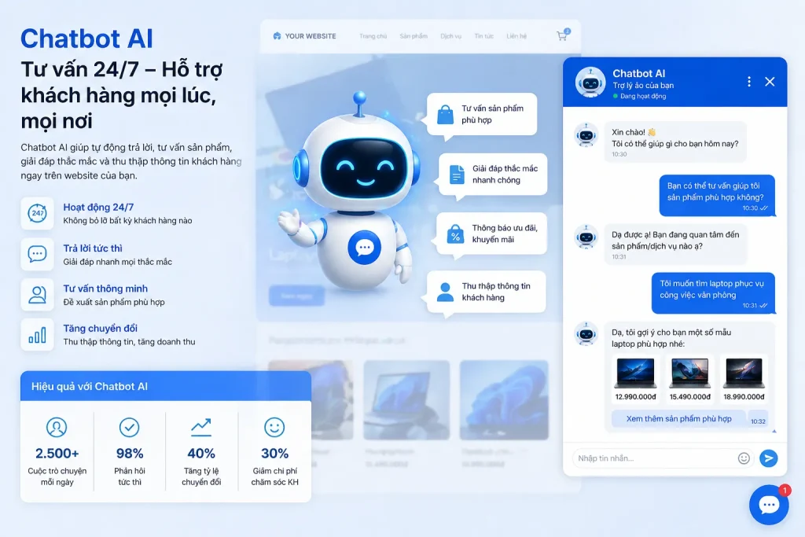Open the Dịch vụ navigation item
This screenshot has height=537, width=805.
click(450, 35)
